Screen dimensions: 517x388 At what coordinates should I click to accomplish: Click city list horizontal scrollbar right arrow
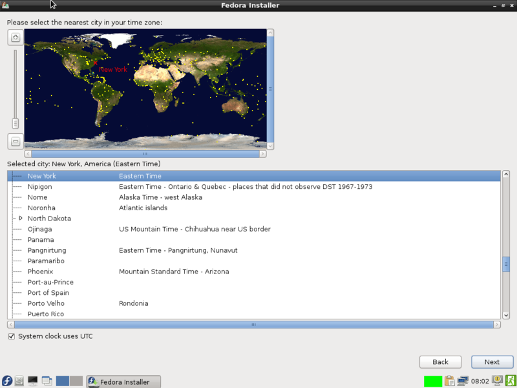coord(497,325)
